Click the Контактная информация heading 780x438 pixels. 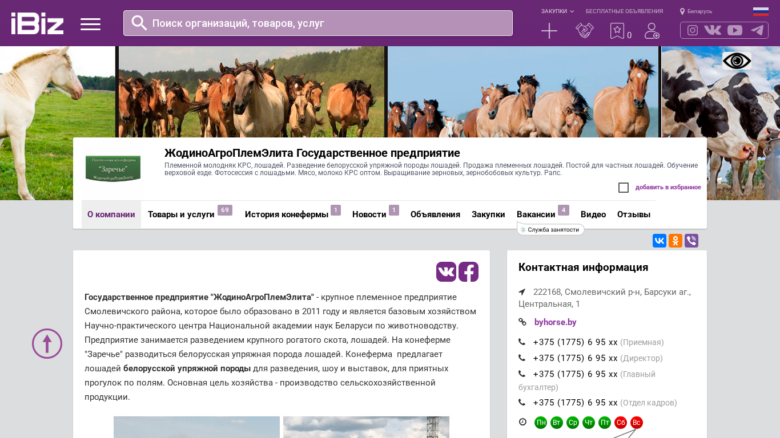point(584,267)
